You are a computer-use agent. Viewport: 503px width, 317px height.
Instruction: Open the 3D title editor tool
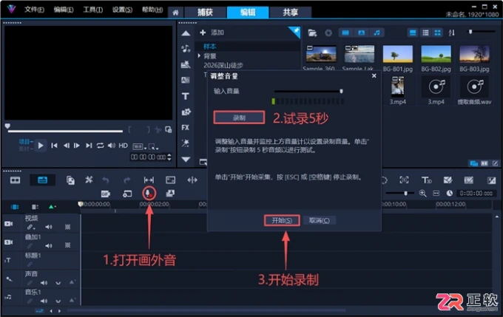click(x=426, y=180)
